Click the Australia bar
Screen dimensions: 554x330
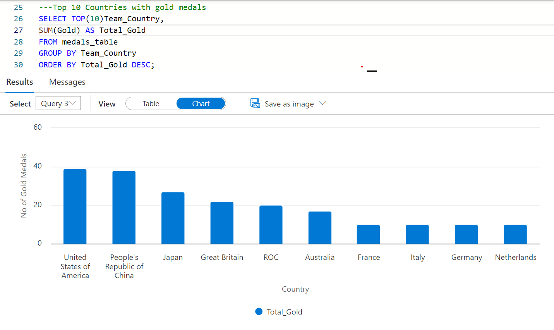click(x=320, y=228)
